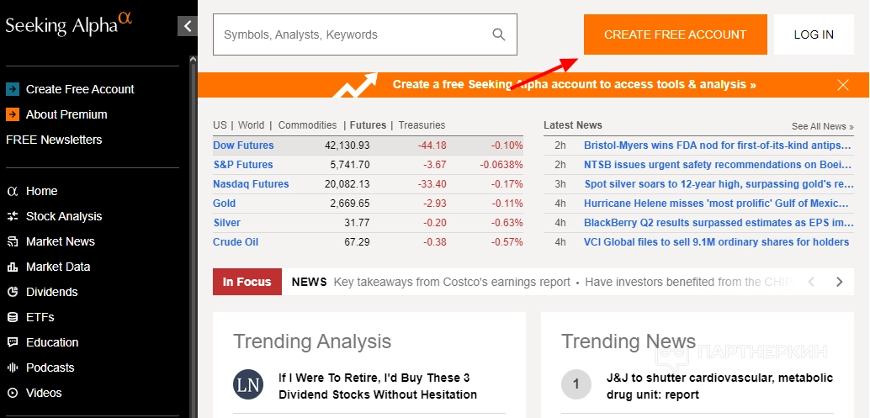The height and width of the screenshot is (418, 870).
Task: Click the Stock Analysis sidebar icon
Action: tap(13, 216)
